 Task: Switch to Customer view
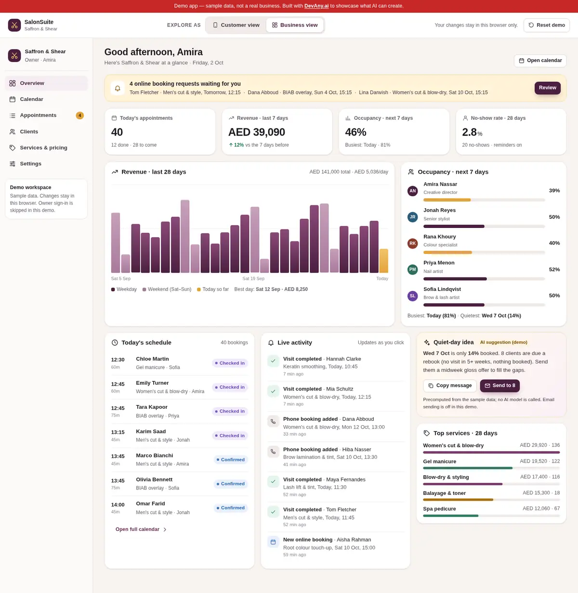(x=236, y=25)
